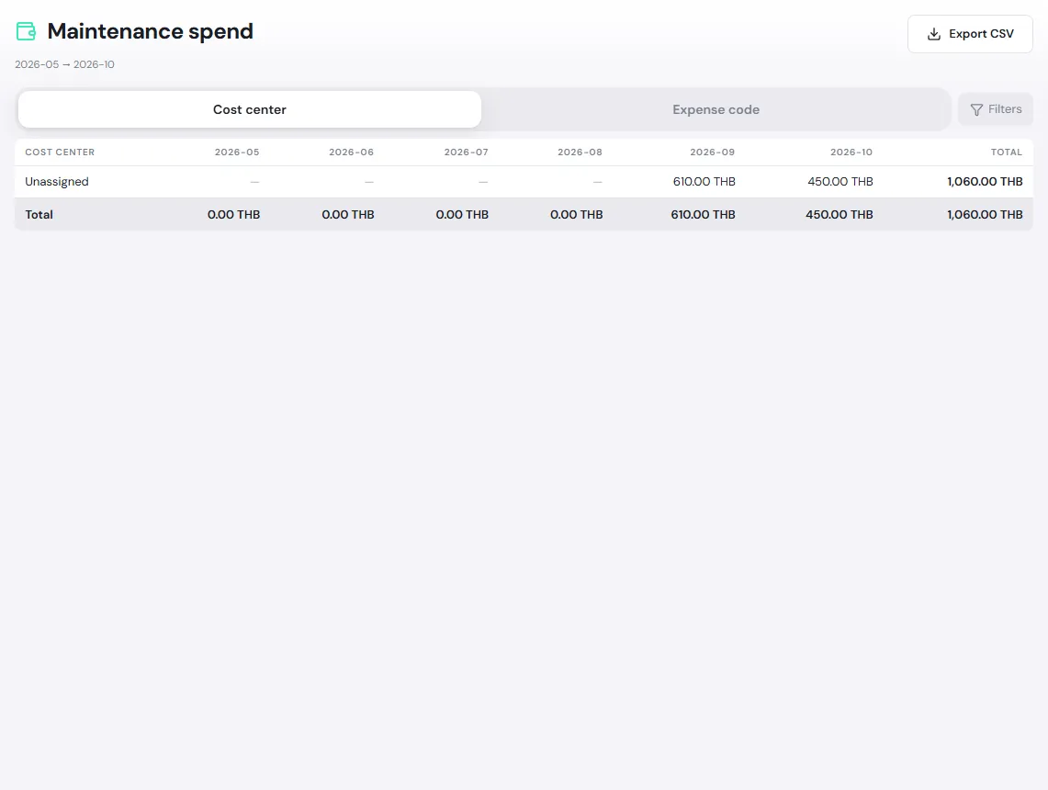Switch to the Expense code tab

pyautogui.click(x=716, y=109)
